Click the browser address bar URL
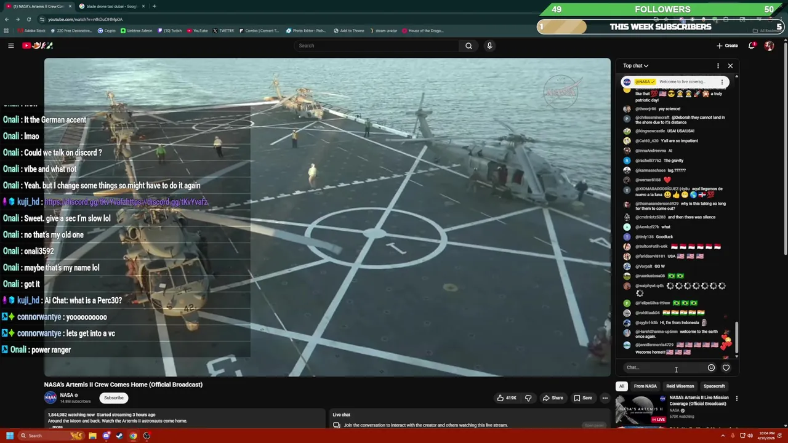 (x=86, y=19)
